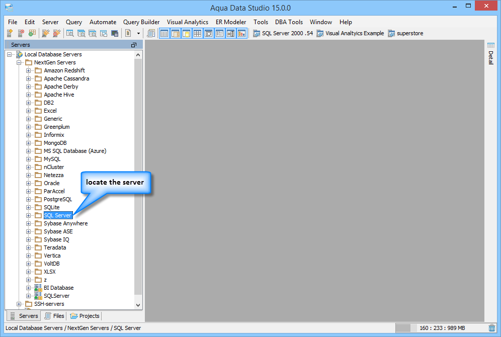Expand the BI Database node
501x337 pixels.
tap(29, 288)
